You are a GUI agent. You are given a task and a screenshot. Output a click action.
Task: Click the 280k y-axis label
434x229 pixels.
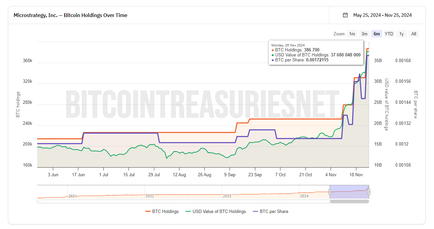pyautogui.click(x=27, y=102)
